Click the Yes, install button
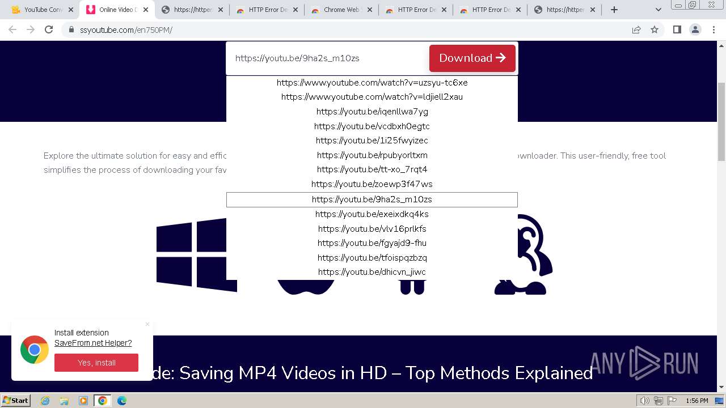Viewport: 726px width, 408px height. click(x=96, y=363)
